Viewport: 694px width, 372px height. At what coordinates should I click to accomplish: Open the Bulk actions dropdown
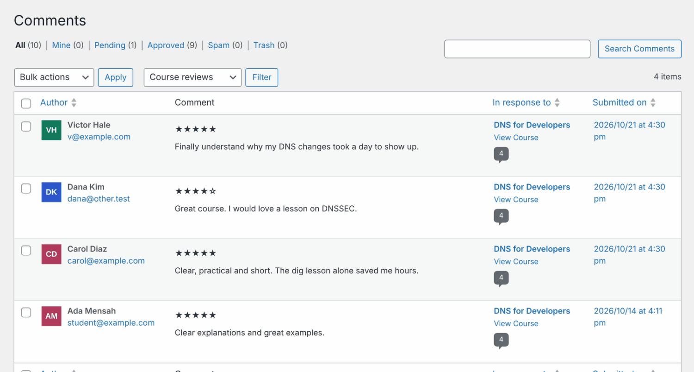point(54,77)
